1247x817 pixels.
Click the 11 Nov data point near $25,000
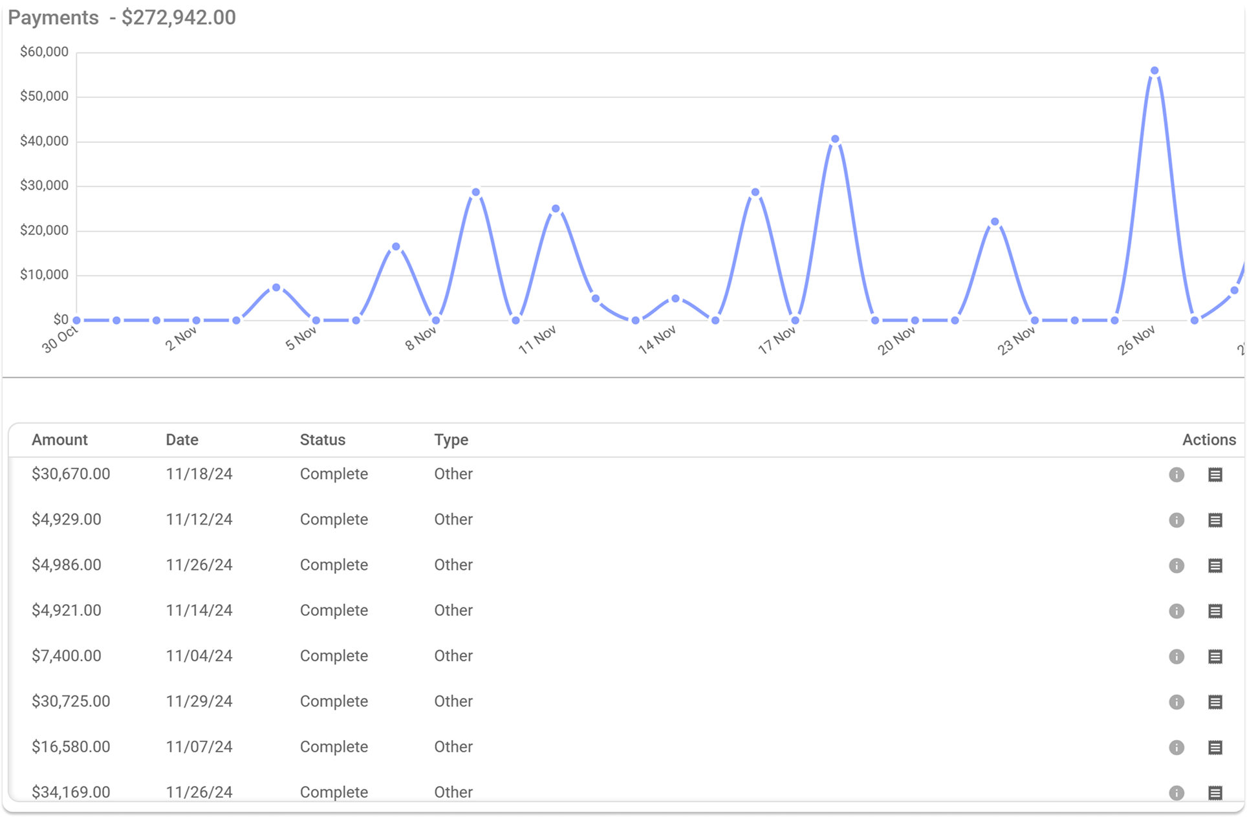coord(556,209)
